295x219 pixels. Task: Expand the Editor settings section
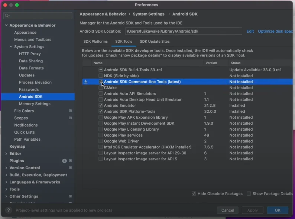(6, 154)
